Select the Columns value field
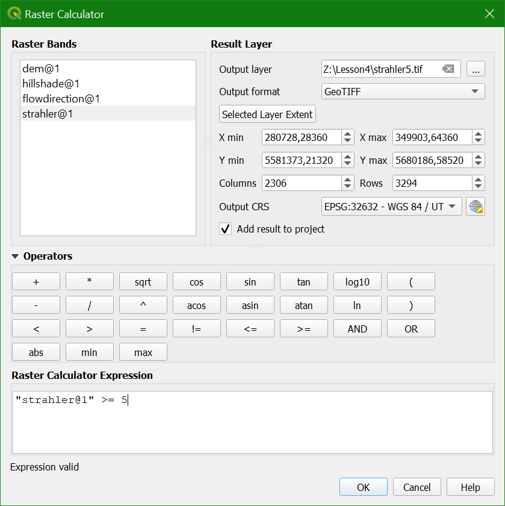The image size is (505, 506). (301, 183)
